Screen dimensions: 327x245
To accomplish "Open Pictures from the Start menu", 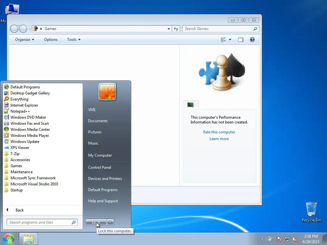I will tap(95, 132).
